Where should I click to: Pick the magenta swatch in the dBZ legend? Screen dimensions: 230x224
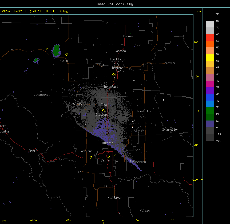210,84
